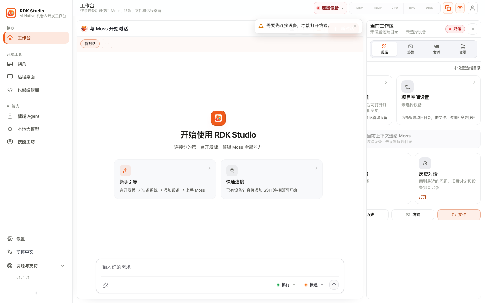Click the 资源与支持 lifebuoy icon
This screenshot has height=303, width=485.
point(10,266)
